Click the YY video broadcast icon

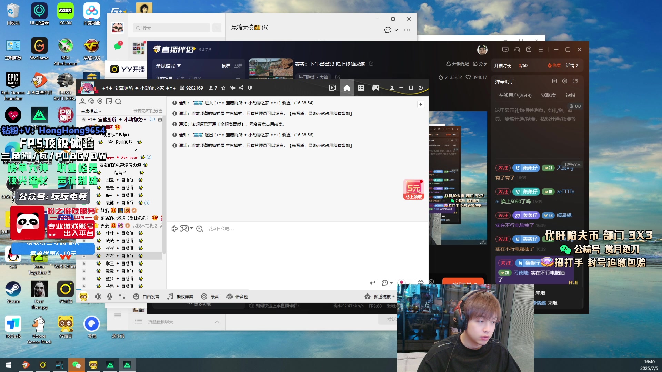tap(333, 88)
